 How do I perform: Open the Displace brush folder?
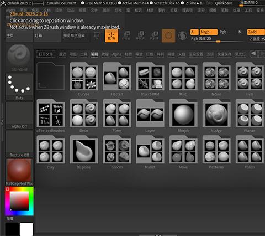pyautogui.click(x=84, y=150)
